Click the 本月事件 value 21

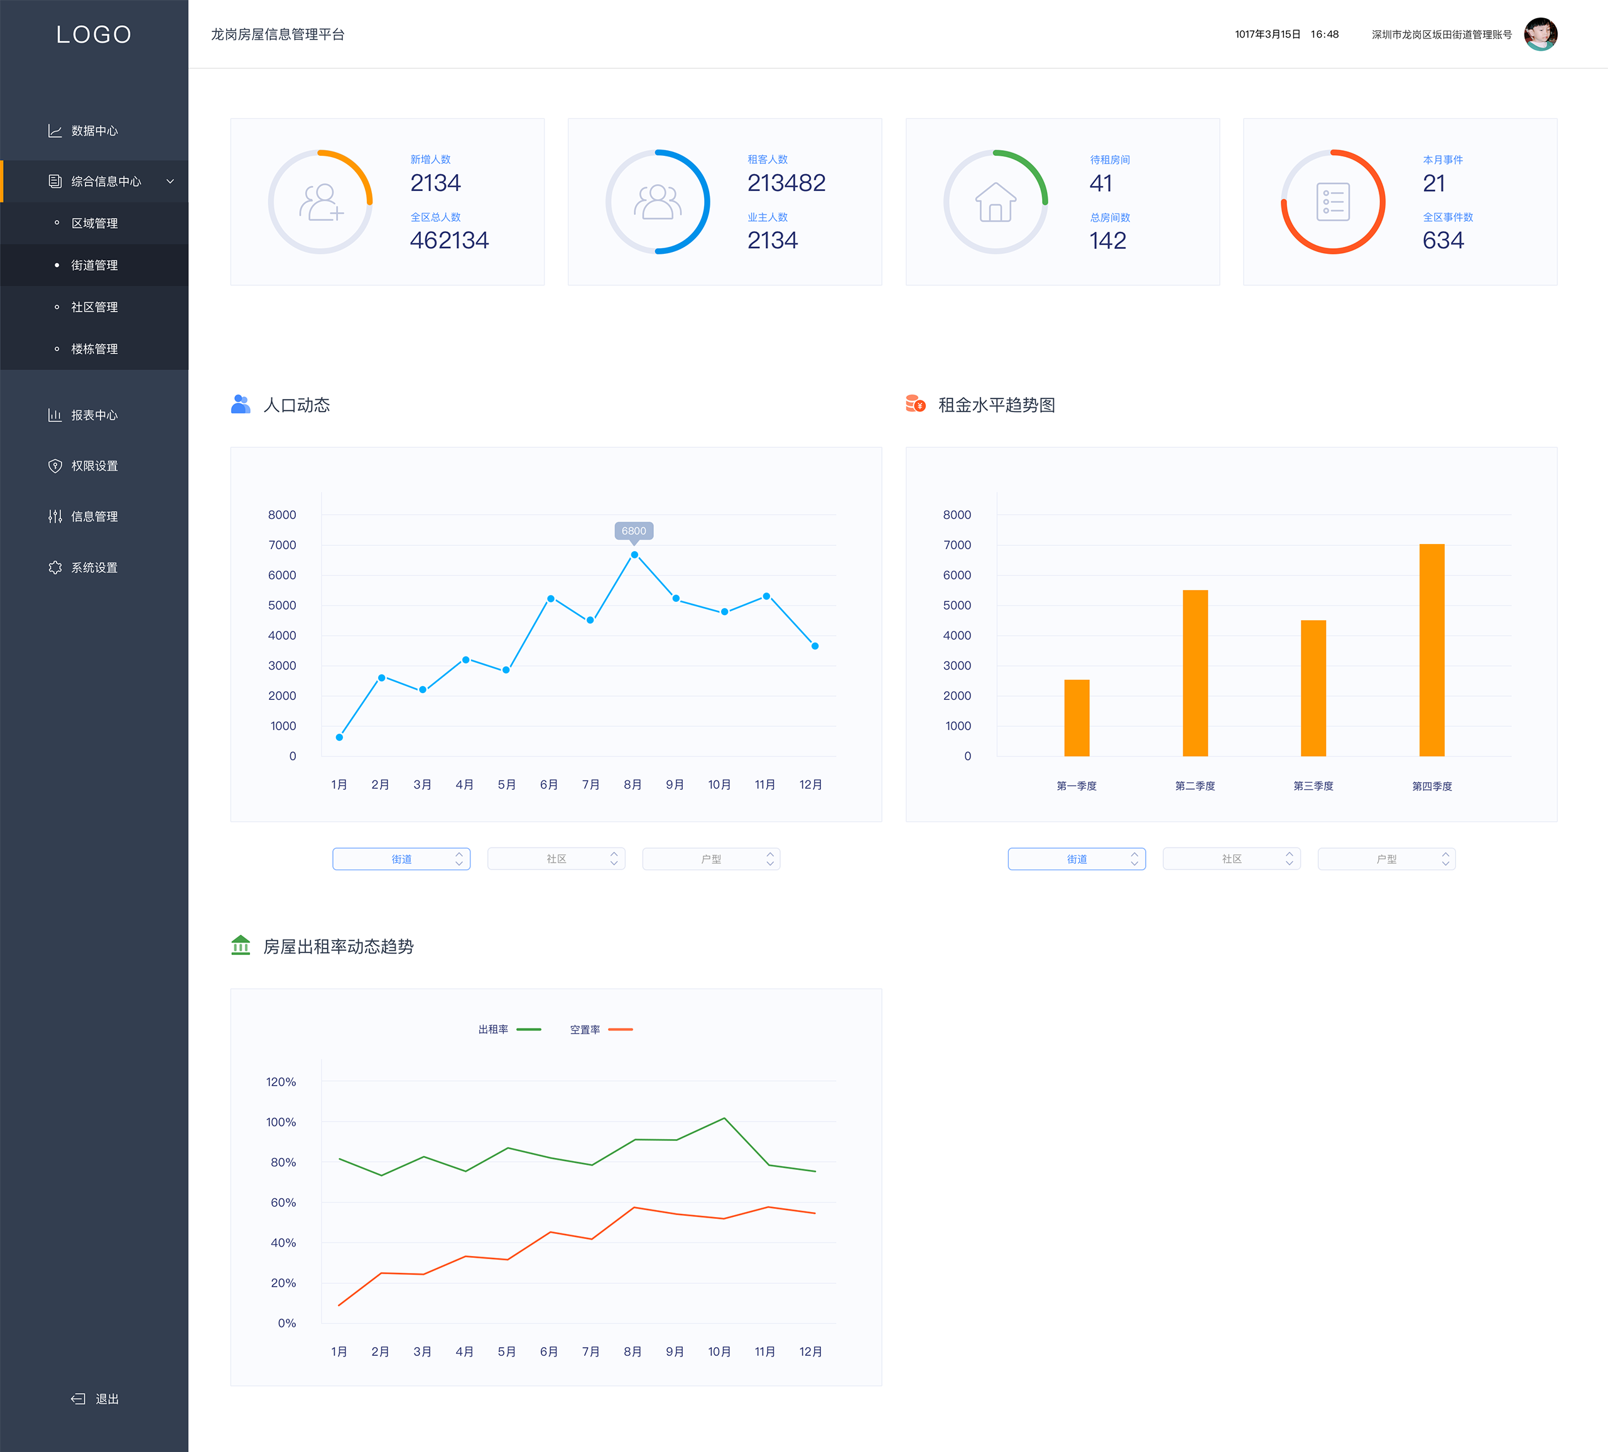1433,183
